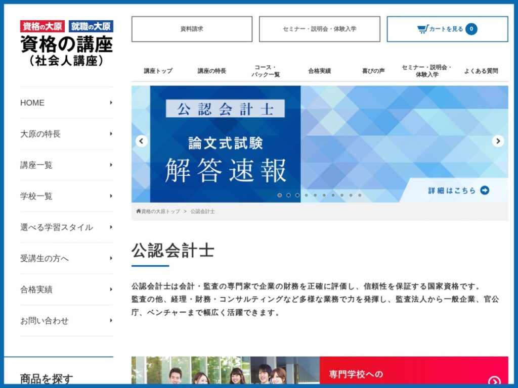Open 選べる学習スタイル in sidebar menu

tap(67, 227)
